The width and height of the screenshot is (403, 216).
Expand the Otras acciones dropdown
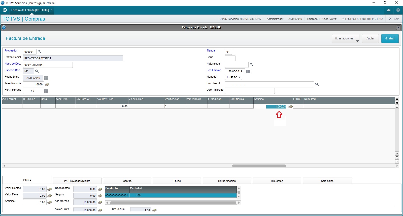tap(346, 38)
